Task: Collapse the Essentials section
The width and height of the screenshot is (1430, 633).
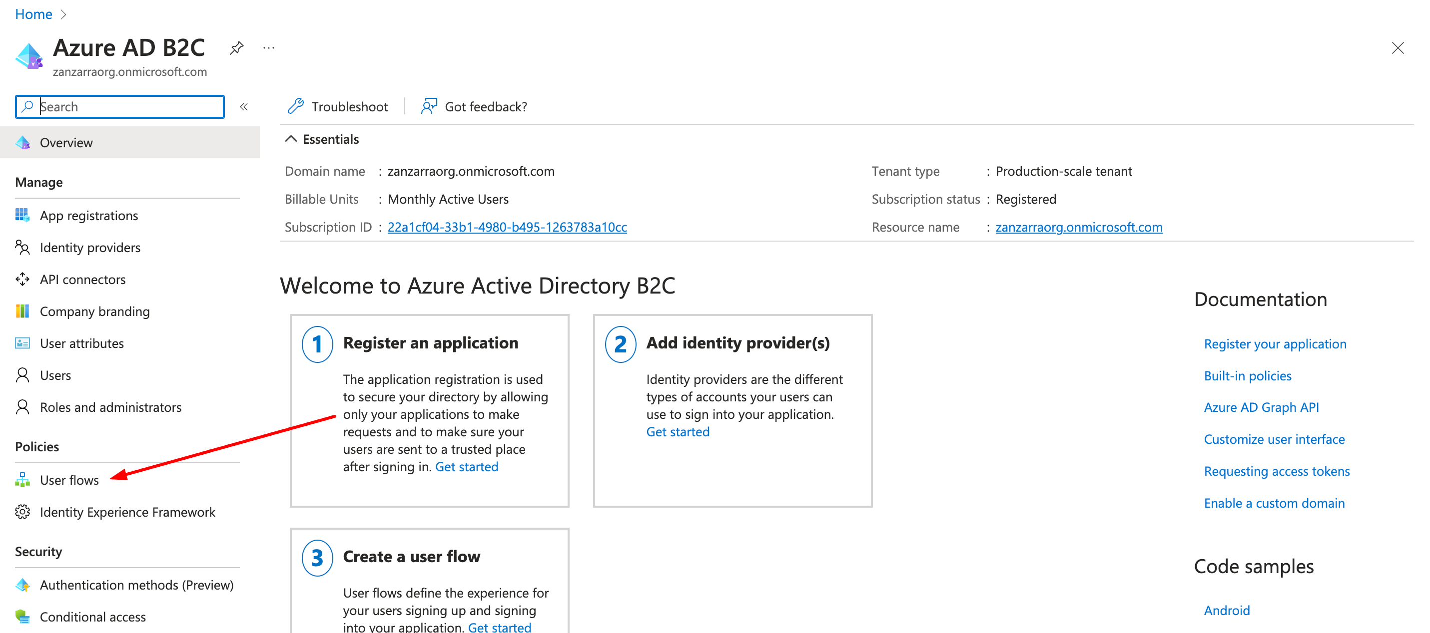Action: pos(322,139)
